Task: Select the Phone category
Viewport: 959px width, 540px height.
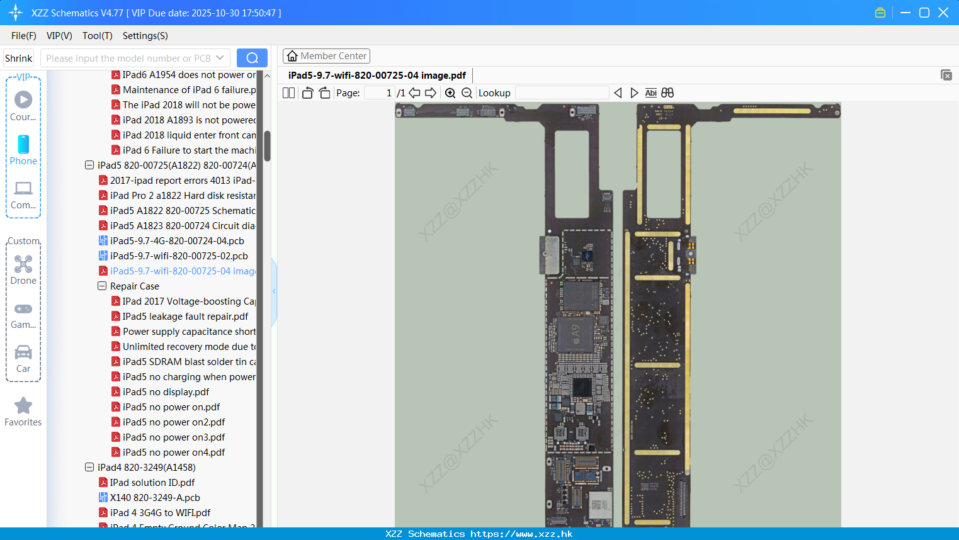Action: (23, 150)
